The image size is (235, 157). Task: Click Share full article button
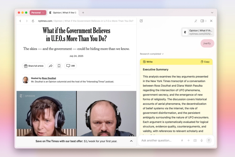tap(34, 66)
